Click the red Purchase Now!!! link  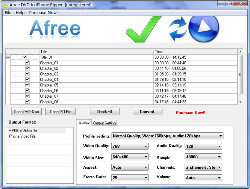191,112
